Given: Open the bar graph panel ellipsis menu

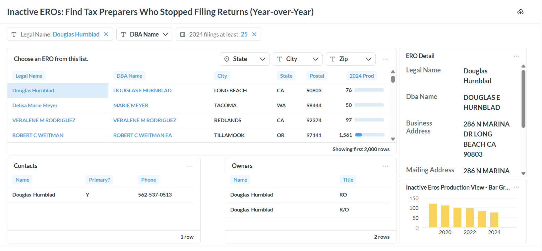Looking at the screenshot, I should click(516, 187).
